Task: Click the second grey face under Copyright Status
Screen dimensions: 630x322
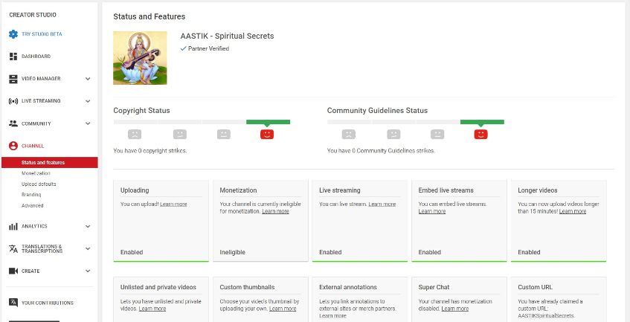Action: click(x=179, y=134)
